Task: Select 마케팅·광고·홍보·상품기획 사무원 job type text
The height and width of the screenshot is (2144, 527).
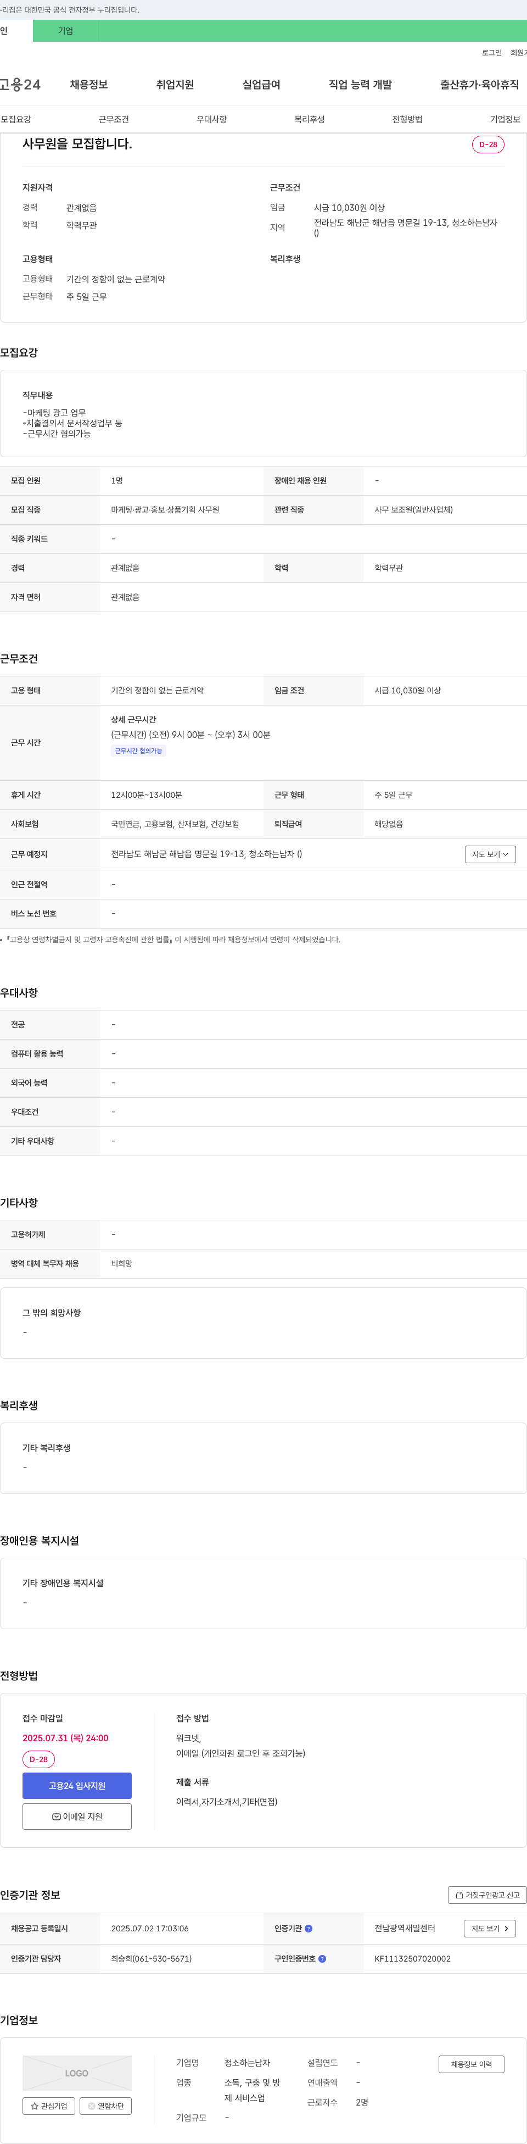Action: click(165, 509)
